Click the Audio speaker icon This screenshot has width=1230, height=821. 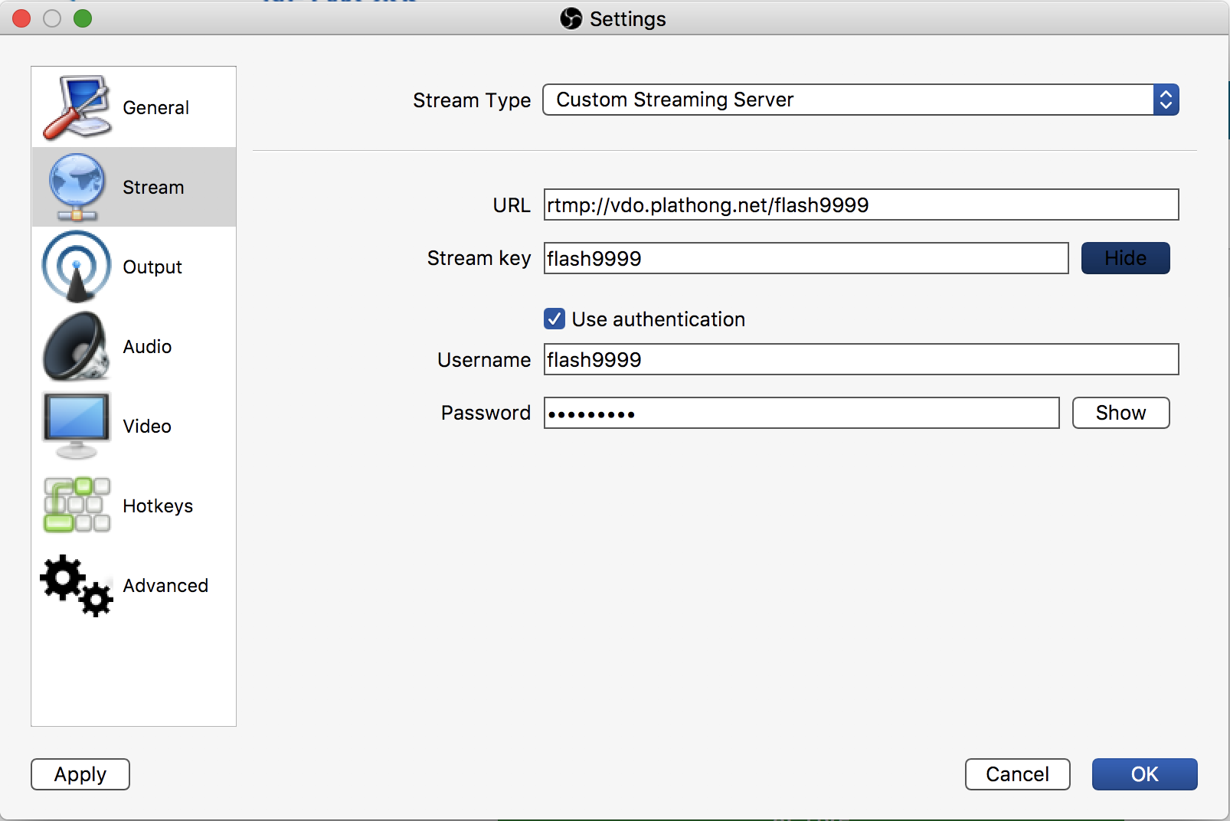point(77,346)
